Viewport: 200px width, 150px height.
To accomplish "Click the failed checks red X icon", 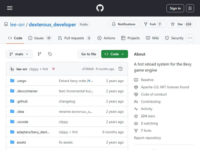I will click(53, 69).
